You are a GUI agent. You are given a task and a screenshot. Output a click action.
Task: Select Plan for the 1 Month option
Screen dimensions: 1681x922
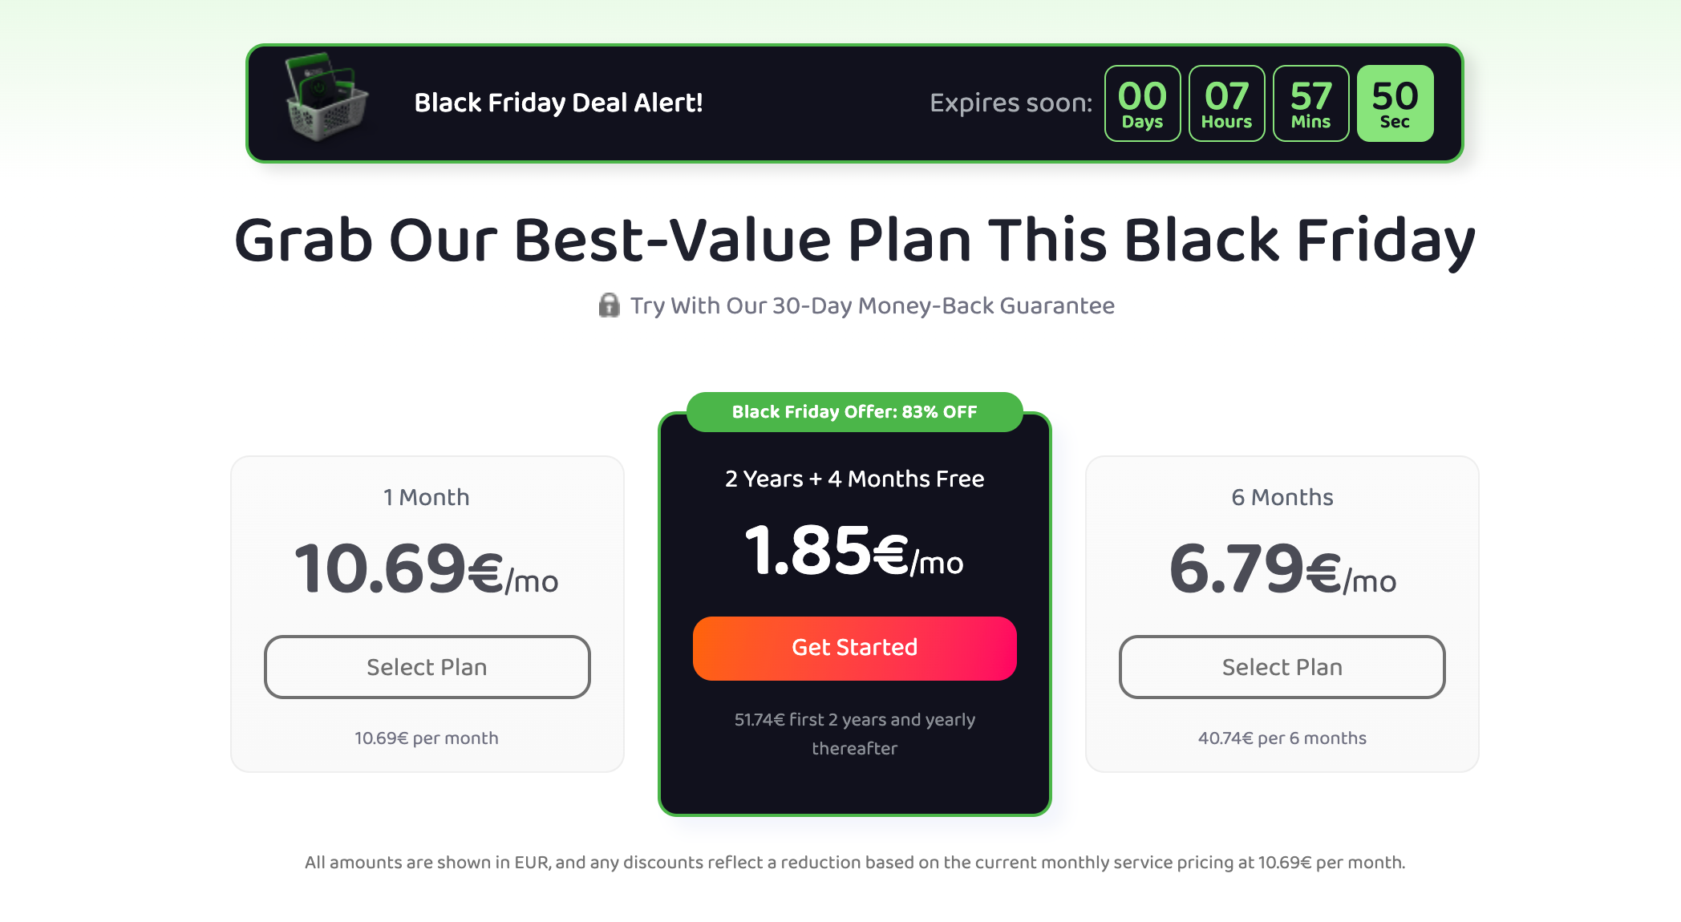coord(427,667)
